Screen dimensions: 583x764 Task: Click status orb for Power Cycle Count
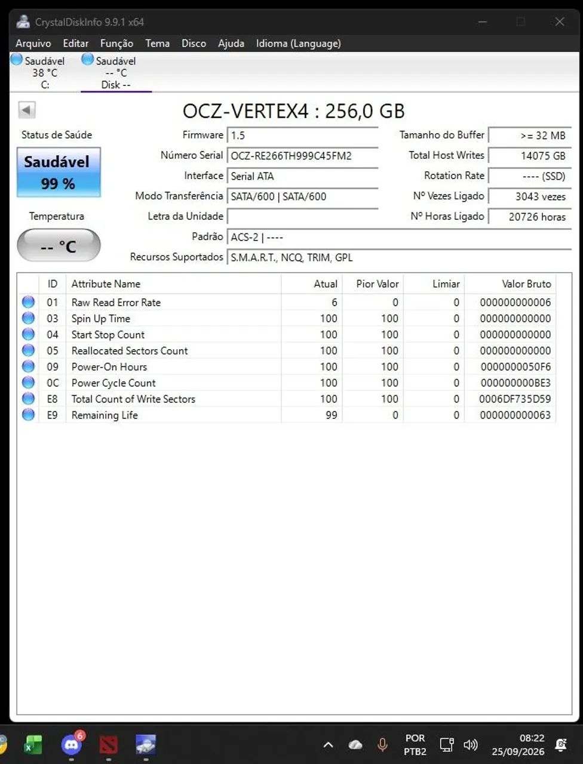click(28, 383)
